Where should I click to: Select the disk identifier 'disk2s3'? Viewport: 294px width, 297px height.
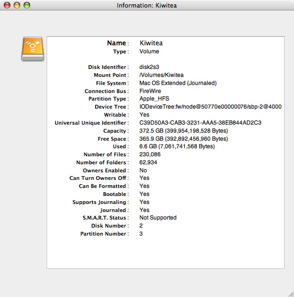[149, 67]
